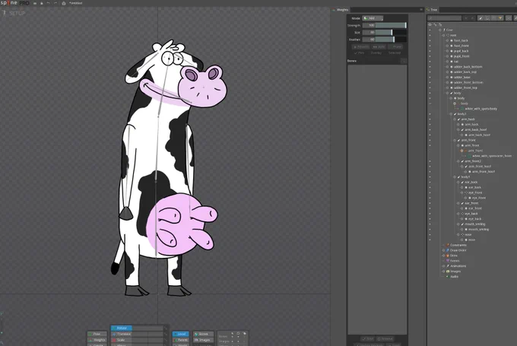Expand the Images node
Image resolution: width=517 pixels, height=346 pixels.
[444, 271]
